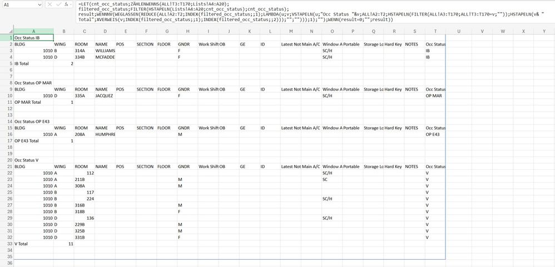Select cell 'Occ Status IB'
The image size is (555, 267).
[x=33, y=38]
